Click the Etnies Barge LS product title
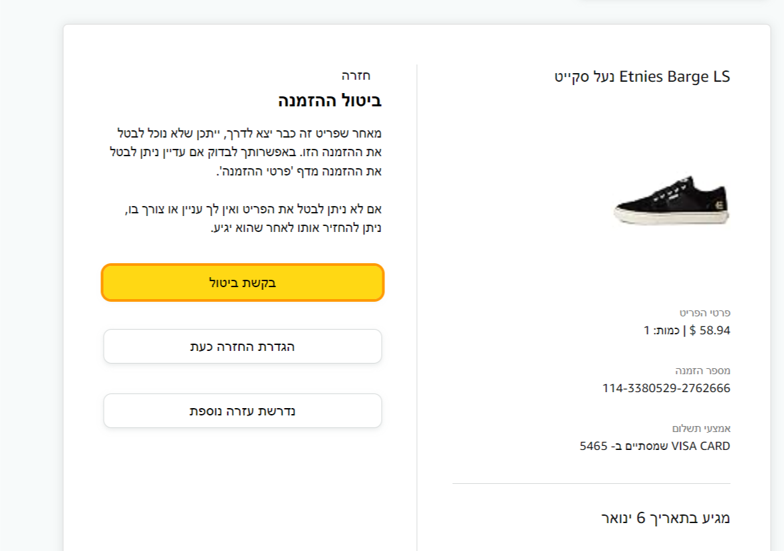Screen dimensions: 784x551 pos(642,77)
